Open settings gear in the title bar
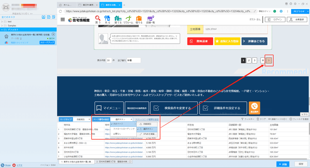The image size is (310, 168). point(295,4)
